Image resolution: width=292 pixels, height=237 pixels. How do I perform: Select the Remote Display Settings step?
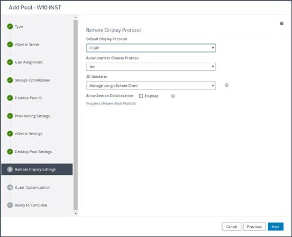click(37, 169)
